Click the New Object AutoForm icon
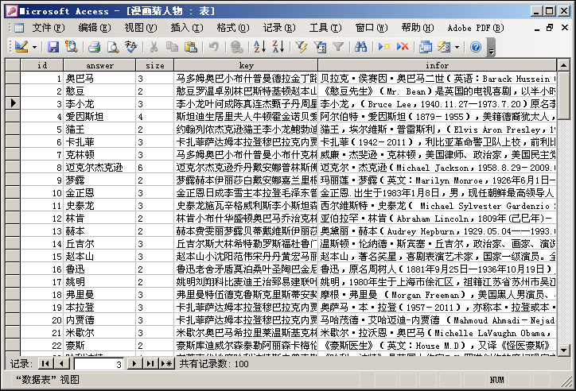 click(x=444, y=47)
